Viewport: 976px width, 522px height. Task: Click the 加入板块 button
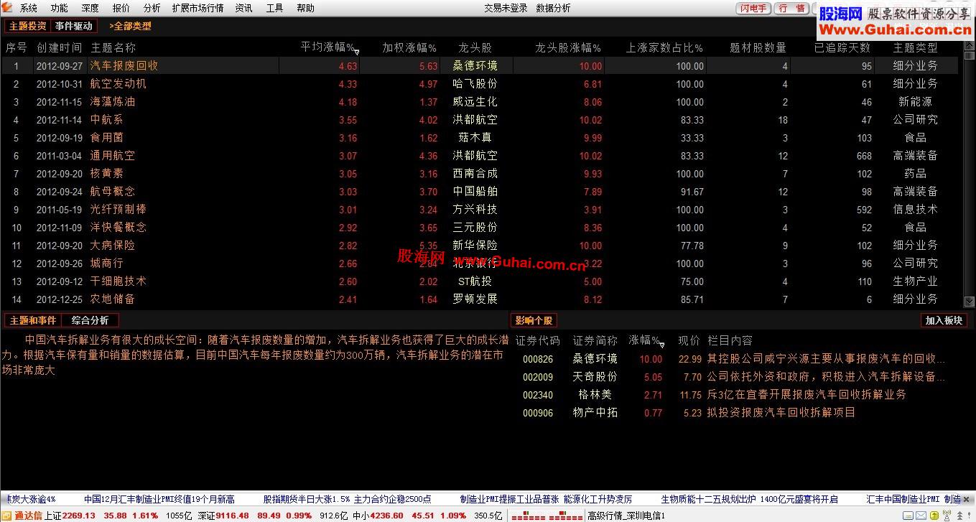944,320
